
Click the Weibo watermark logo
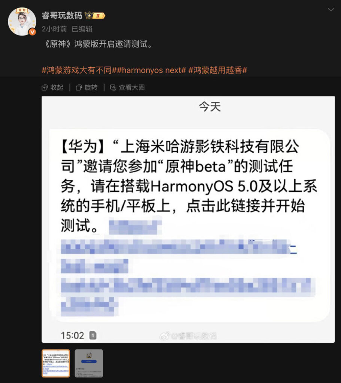(x=165, y=336)
